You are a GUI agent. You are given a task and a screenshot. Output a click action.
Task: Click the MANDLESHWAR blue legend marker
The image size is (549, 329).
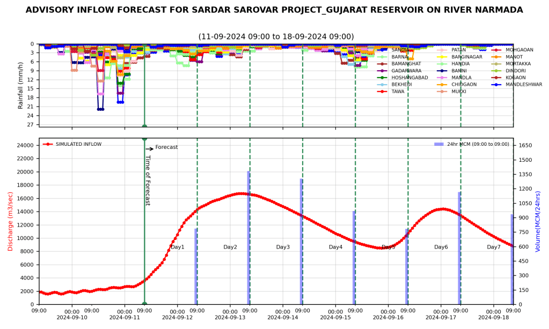point(496,85)
